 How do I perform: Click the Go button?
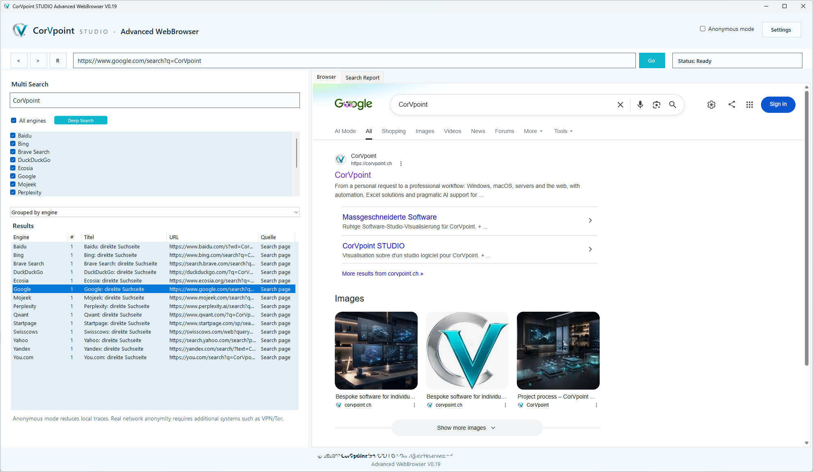(x=652, y=60)
